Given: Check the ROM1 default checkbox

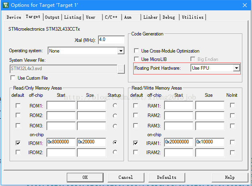Looking at the screenshot, I should click(x=18, y=106).
